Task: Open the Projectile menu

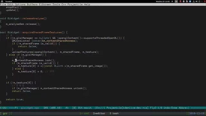Action: [75, 5]
